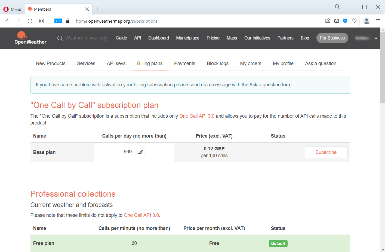Screen dimensions: 385x252
Task: Select the Billing plans tab
Action: tap(150, 63)
